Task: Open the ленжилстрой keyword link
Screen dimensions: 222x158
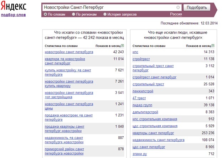Action: click(143, 91)
